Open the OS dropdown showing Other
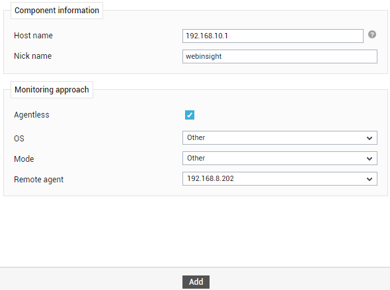Viewport: 390px width, 290px height. tap(280, 137)
